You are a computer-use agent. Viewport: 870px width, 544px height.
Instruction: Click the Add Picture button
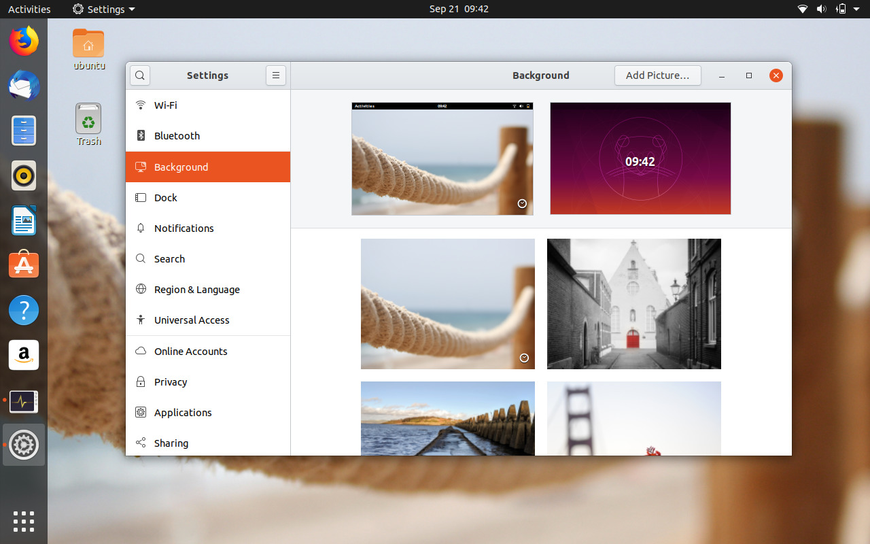pos(657,75)
